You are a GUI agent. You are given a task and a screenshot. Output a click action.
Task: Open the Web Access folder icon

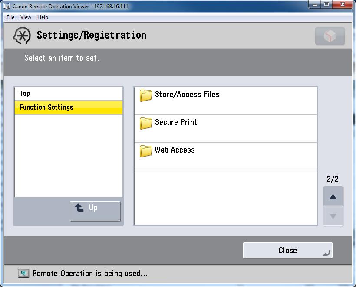(x=146, y=151)
